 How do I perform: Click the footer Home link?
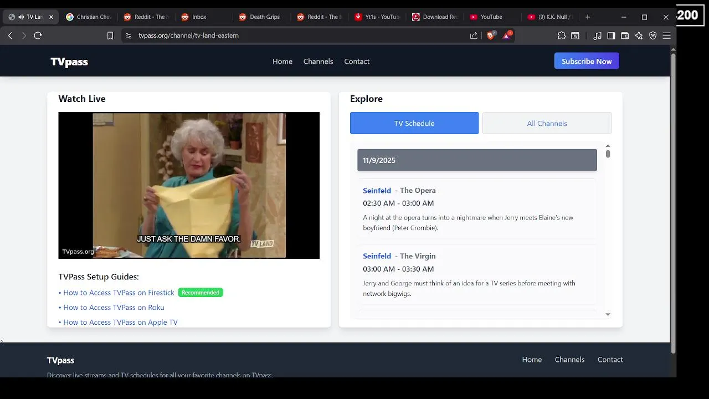[x=532, y=360]
